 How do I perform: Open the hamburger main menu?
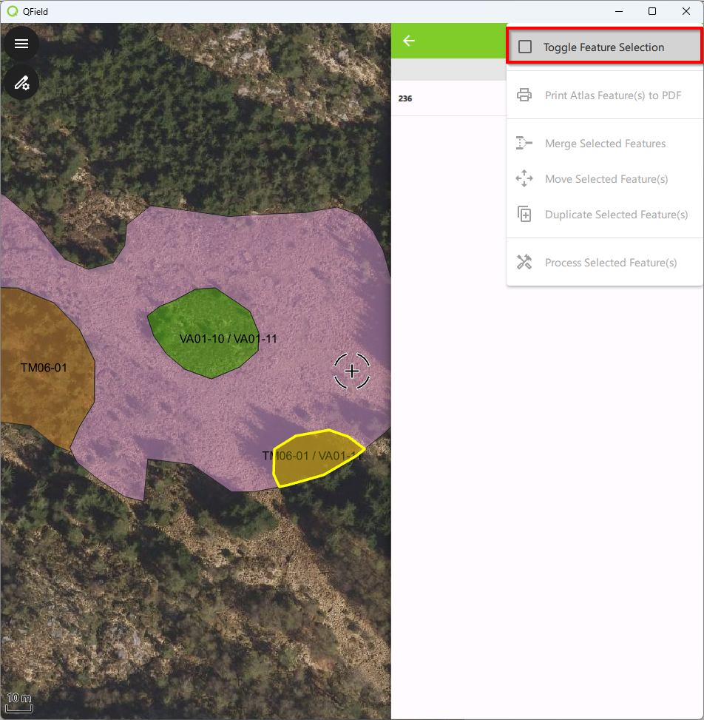[x=21, y=44]
